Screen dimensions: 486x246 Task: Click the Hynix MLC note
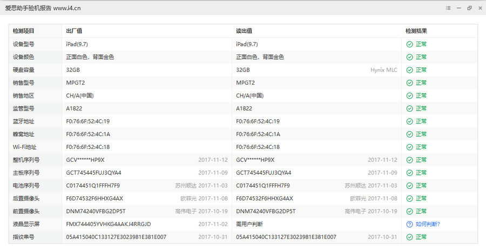pyautogui.click(x=384, y=70)
